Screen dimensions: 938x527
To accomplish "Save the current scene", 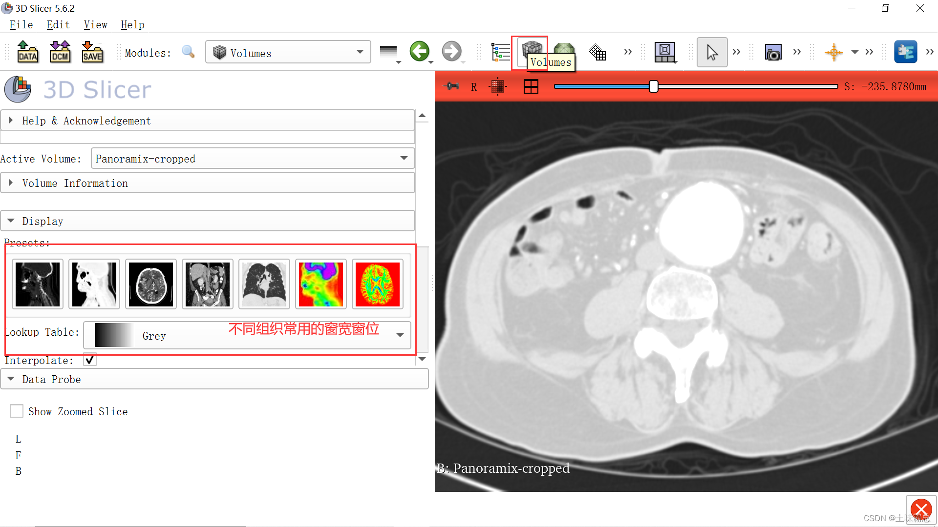I will click(92, 52).
